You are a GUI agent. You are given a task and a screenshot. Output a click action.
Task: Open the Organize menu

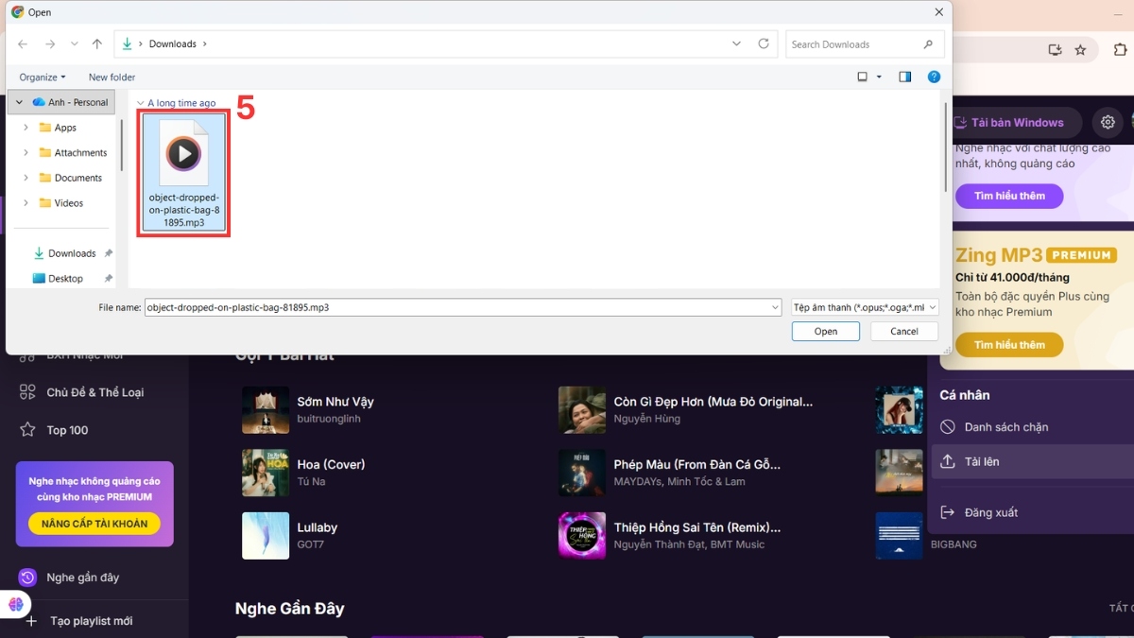click(43, 78)
